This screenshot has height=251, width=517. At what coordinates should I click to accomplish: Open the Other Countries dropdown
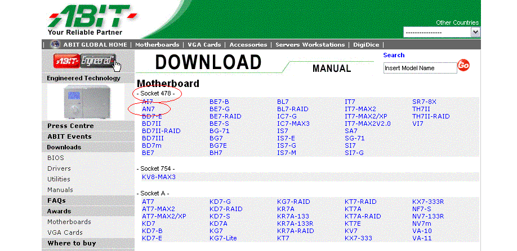point(442,33)
